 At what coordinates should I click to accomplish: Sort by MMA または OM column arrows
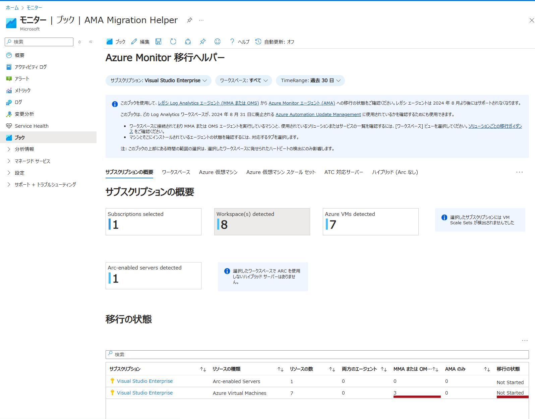435,369
